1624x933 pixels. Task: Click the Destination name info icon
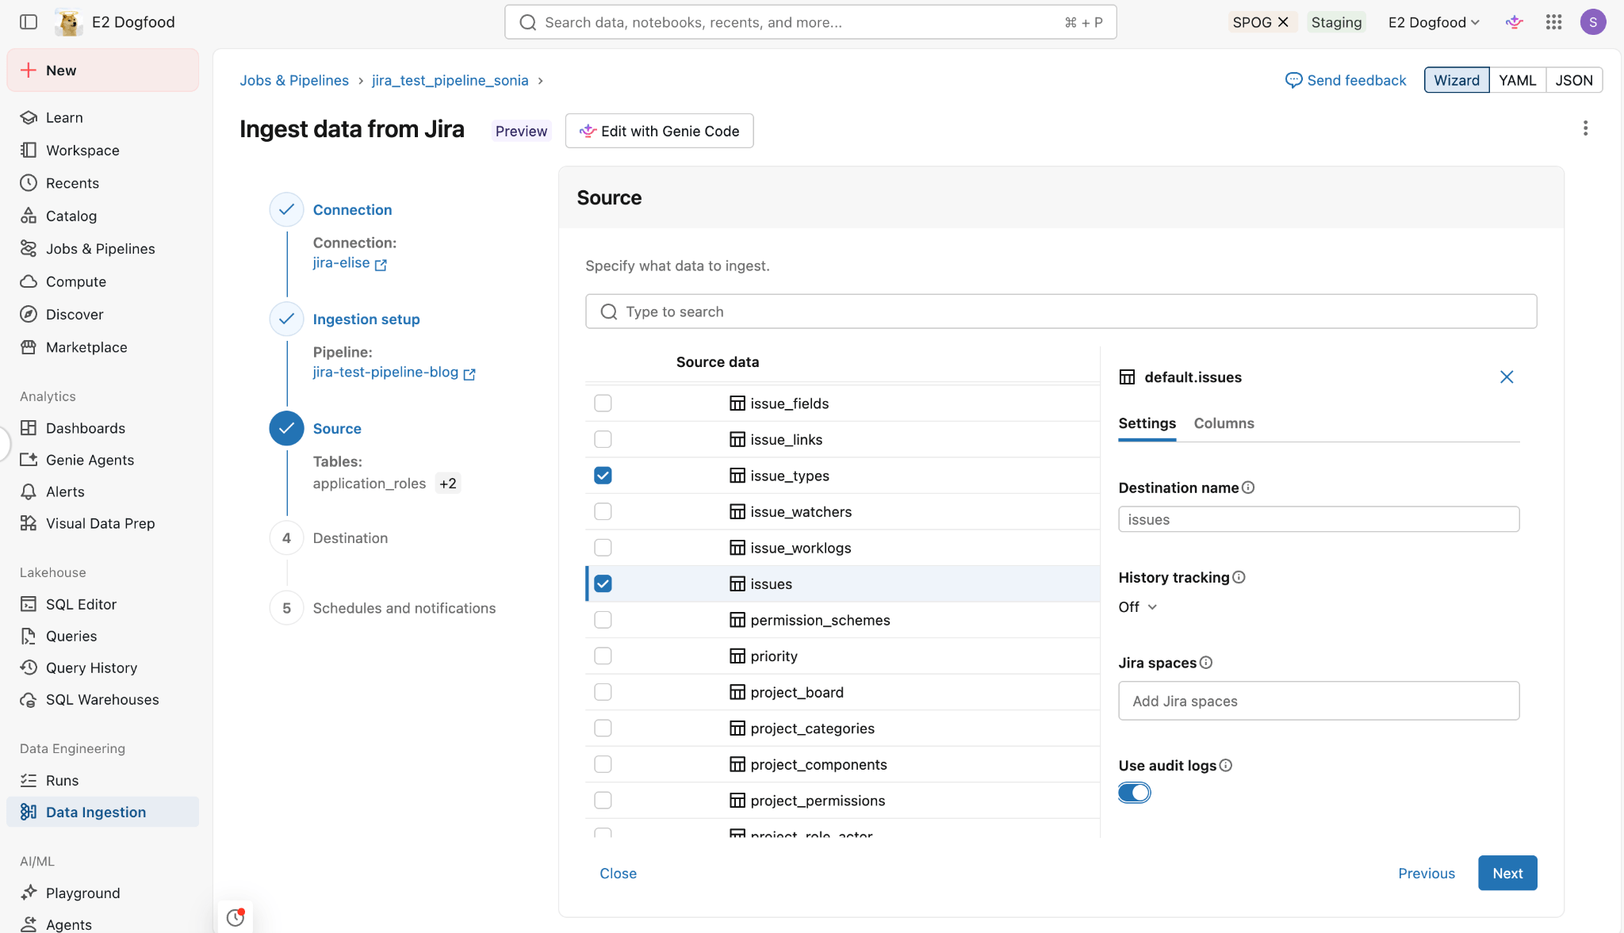point(1248,488)
